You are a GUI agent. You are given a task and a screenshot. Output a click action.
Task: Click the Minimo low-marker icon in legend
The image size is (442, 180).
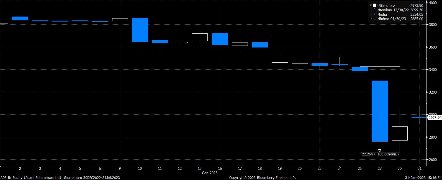pos(375,19)
